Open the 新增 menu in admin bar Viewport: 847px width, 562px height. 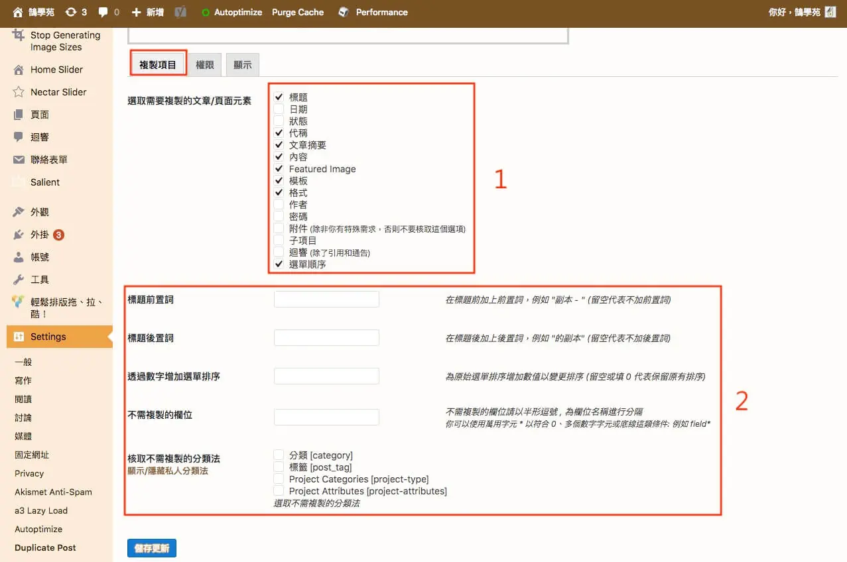pyautogui.click(x=148, y=12)
